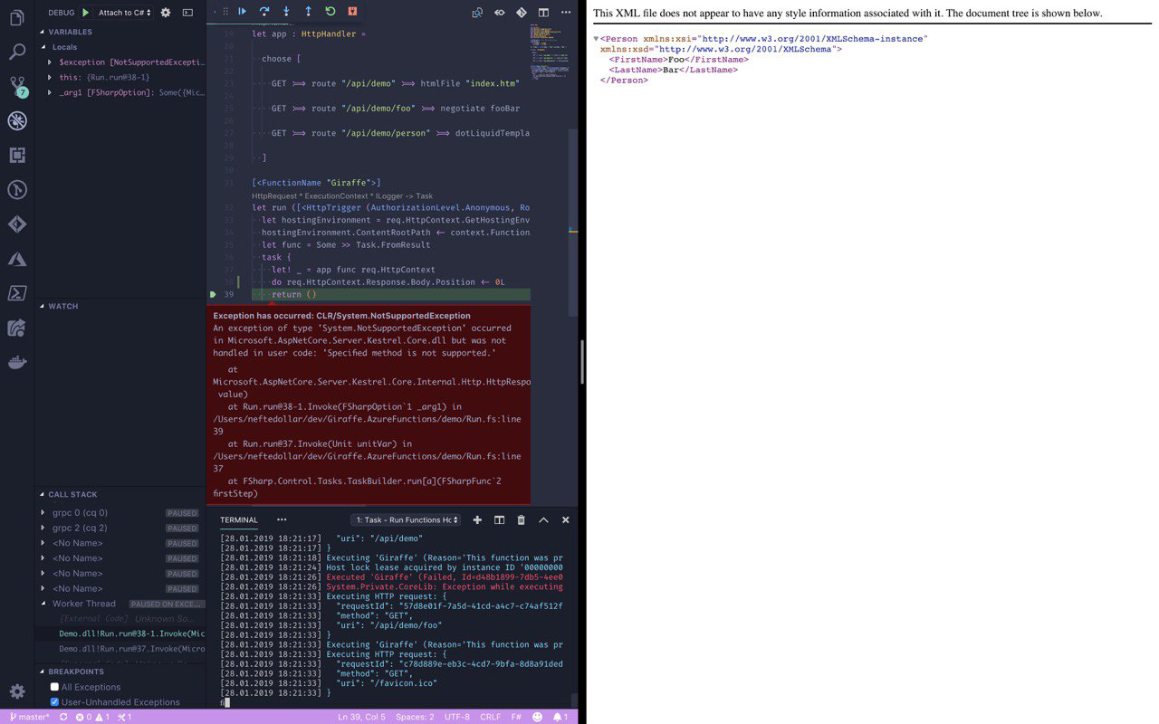1159x724 pixels.
Task: Synchronize changes via status bar sync icon
Action: click(63, 717)
